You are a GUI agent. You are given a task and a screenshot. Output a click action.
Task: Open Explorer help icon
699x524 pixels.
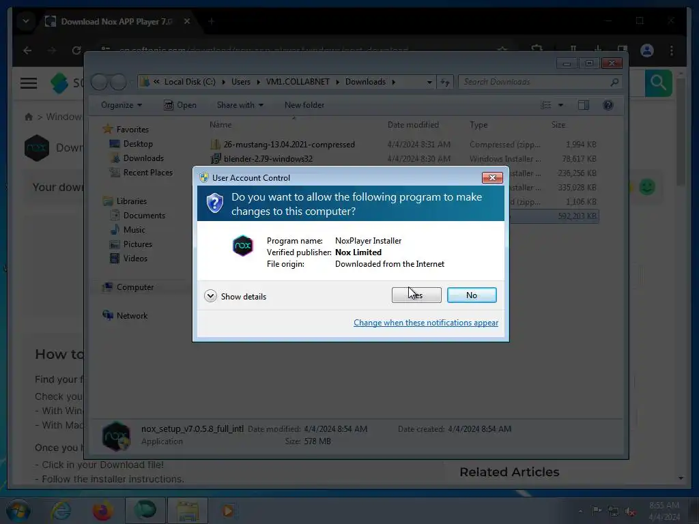pos(608,105)
